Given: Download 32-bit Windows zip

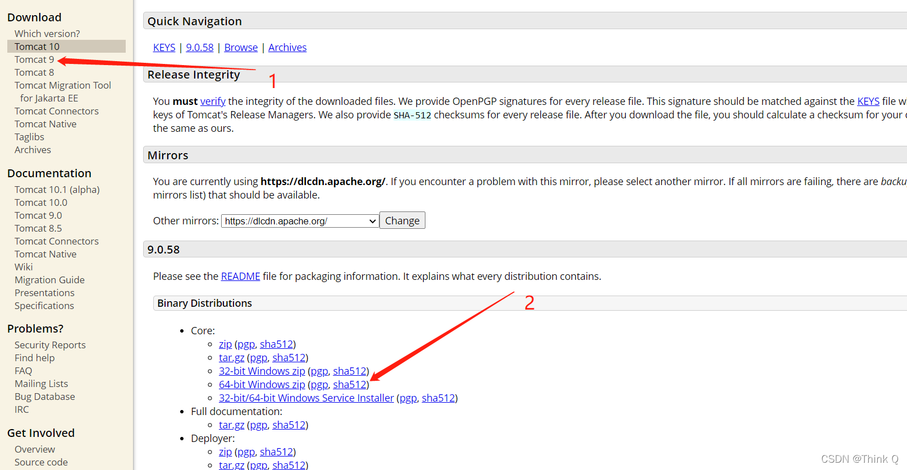Looking at the screenshot, I should click(x=262, y=371).
